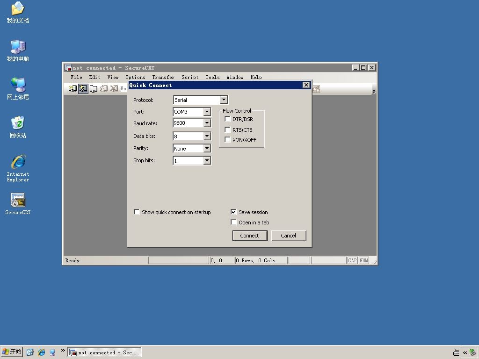Enable XON/XOFF flow control

(227, 139)
